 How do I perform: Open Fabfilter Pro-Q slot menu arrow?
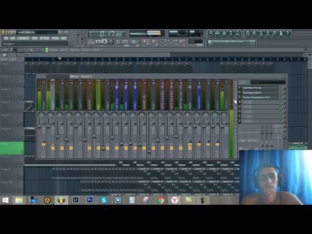click(239, 88)
